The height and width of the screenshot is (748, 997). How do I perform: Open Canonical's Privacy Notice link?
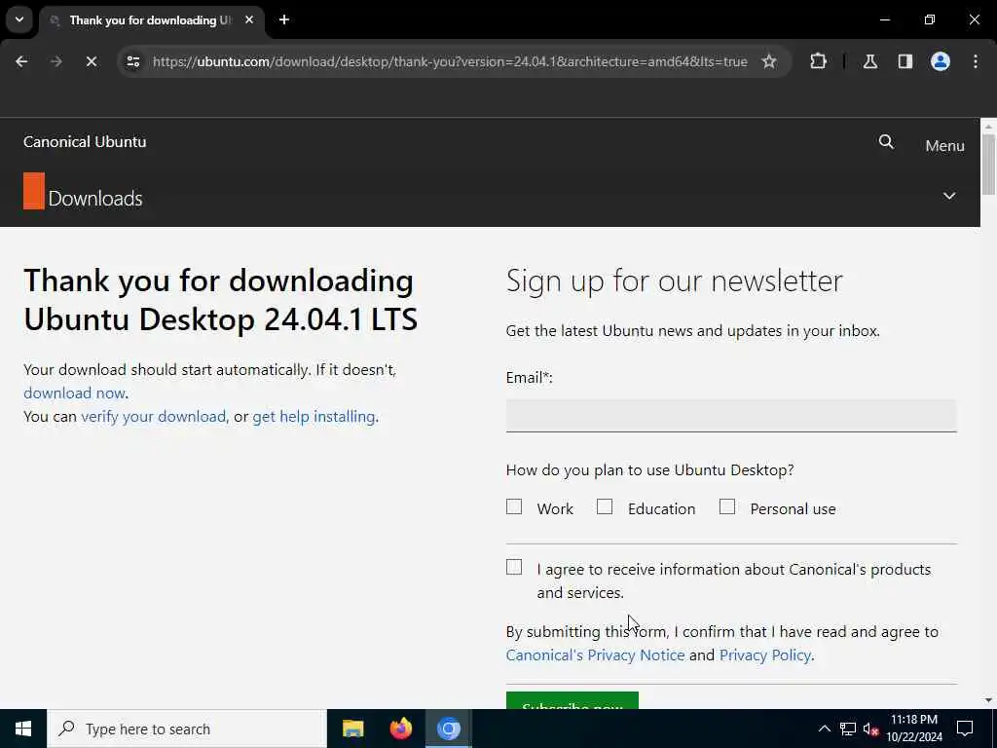click(595, 655)
